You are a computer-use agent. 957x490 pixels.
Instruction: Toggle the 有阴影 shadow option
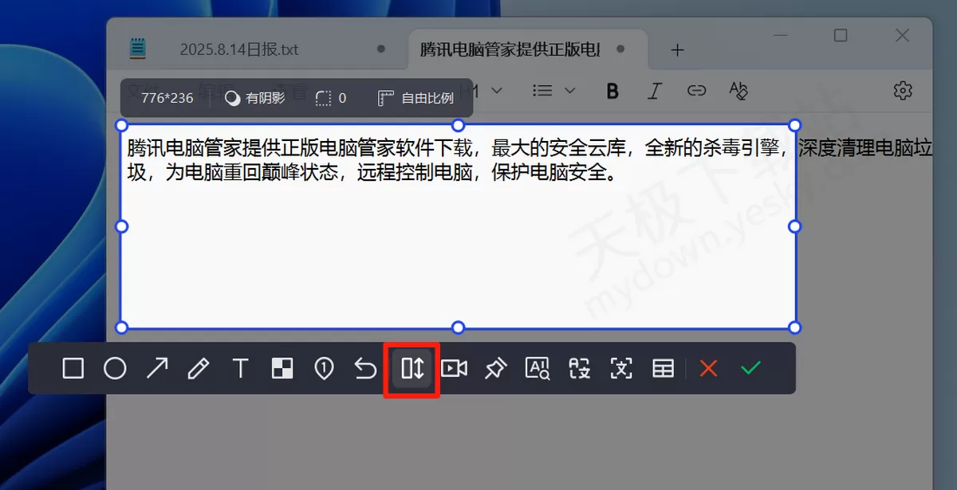tap(255, 98)
